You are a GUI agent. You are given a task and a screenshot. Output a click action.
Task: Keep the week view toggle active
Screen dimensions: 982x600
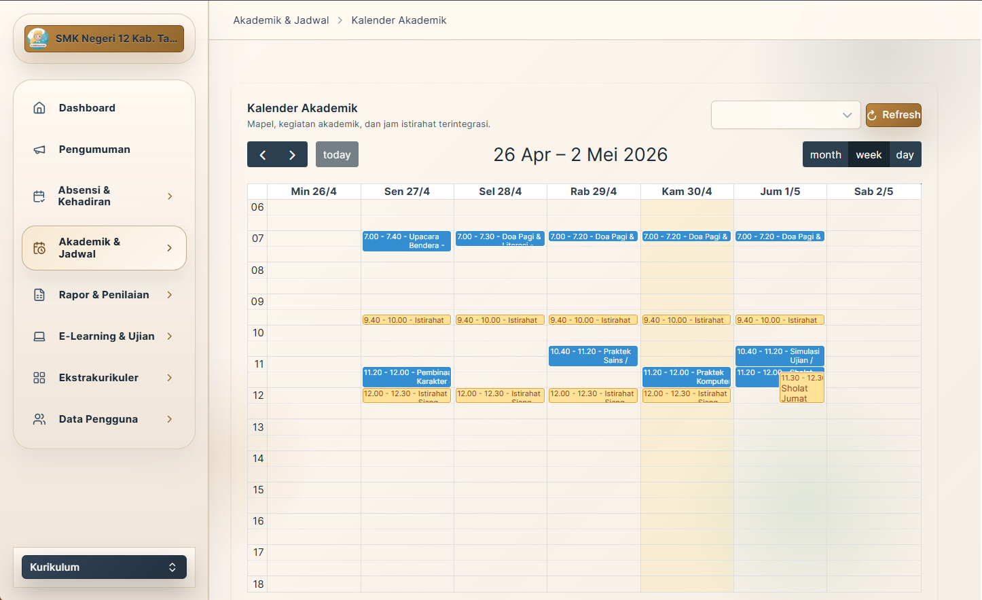coord(869,154)
